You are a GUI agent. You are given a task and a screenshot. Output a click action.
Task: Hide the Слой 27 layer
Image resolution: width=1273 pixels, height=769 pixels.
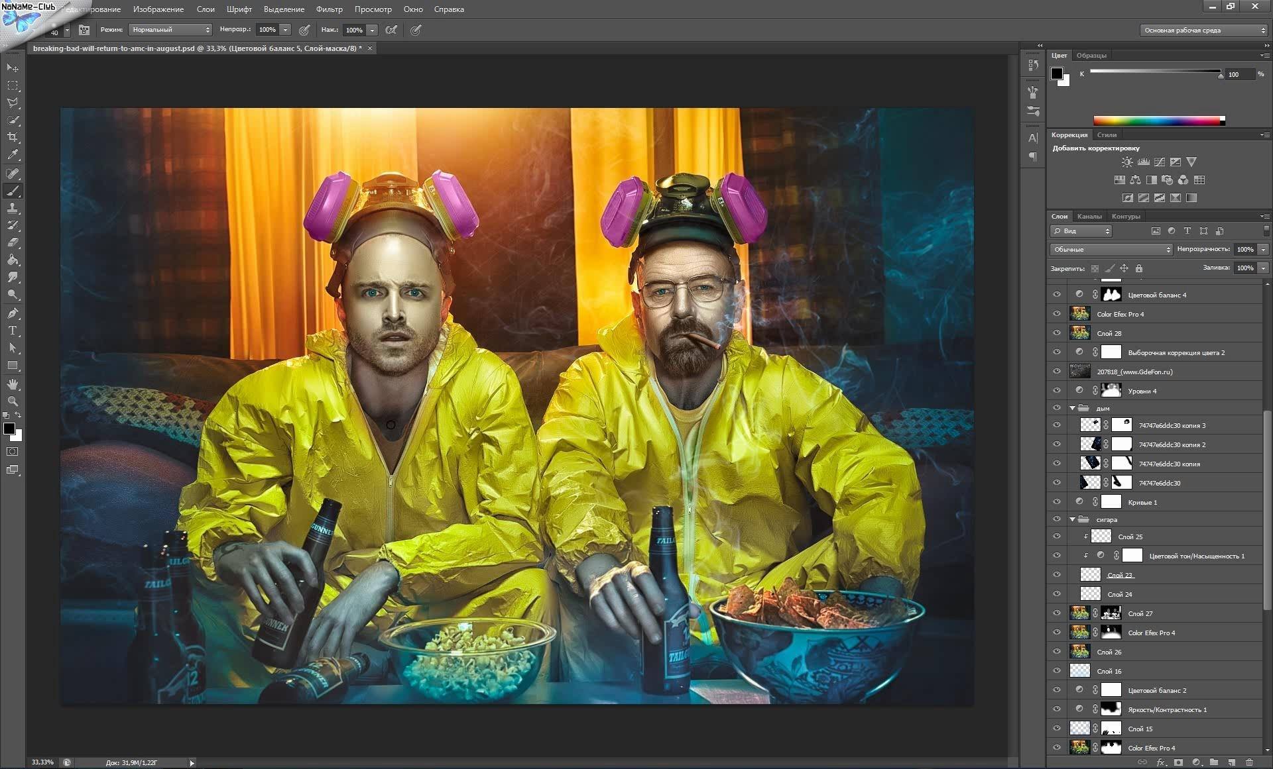point(1057,613)
